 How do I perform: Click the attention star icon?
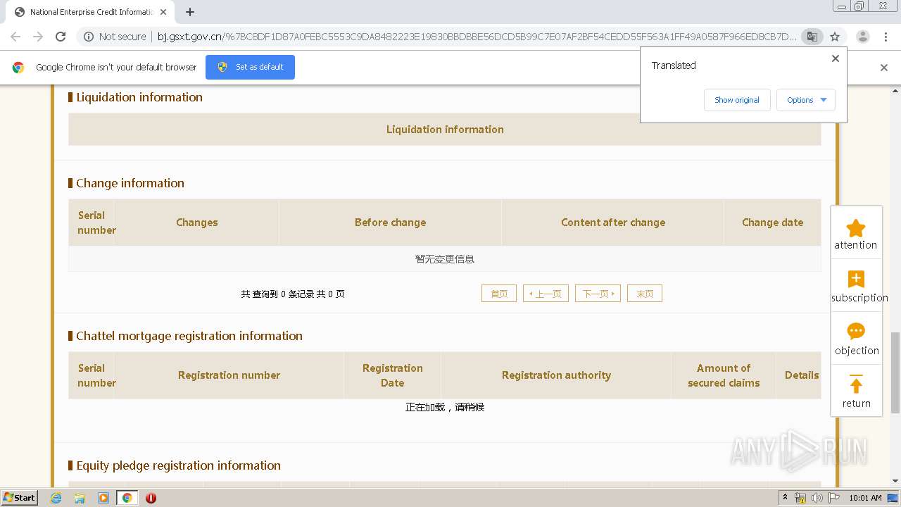(856, 228)
